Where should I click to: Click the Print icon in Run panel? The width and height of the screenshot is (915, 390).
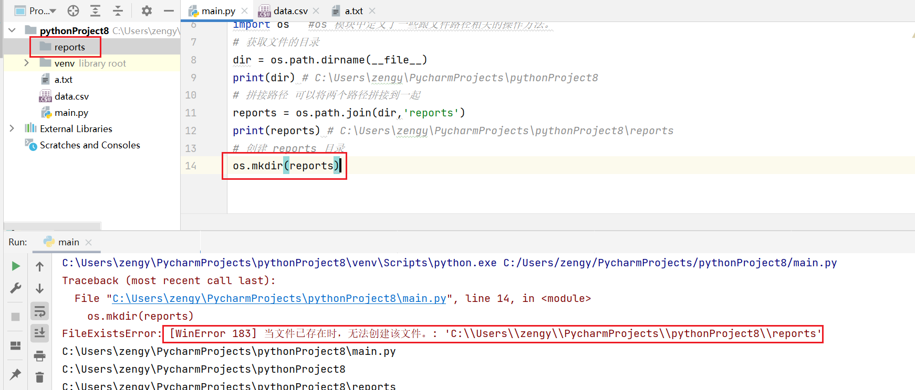tap(40, 356)
